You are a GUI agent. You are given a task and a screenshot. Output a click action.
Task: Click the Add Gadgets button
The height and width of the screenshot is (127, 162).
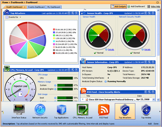(x=119, y=6)
